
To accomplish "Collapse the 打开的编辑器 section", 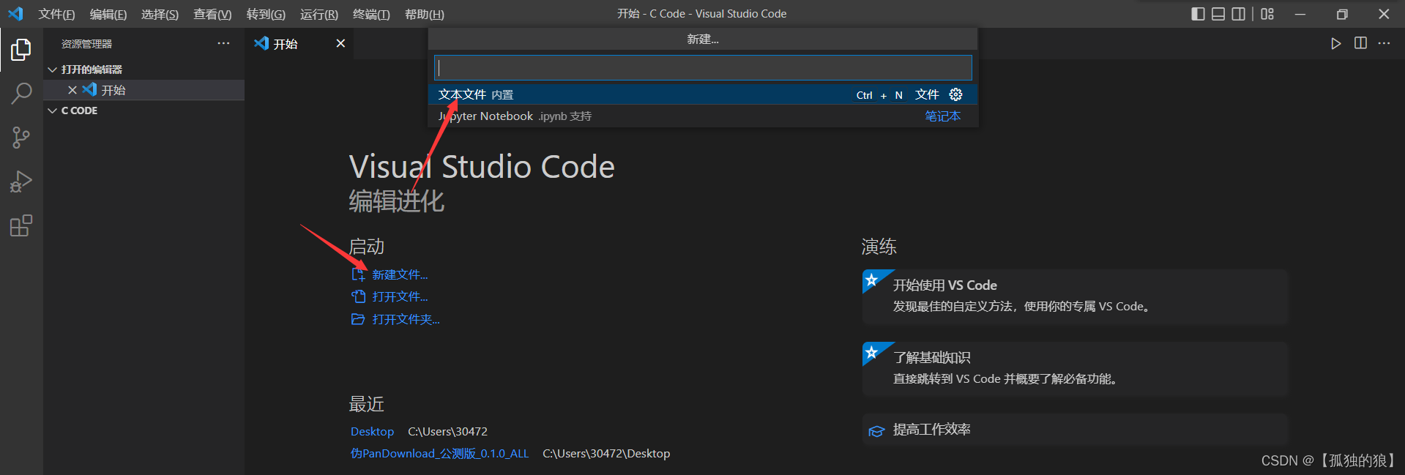I will coord(52,70).
